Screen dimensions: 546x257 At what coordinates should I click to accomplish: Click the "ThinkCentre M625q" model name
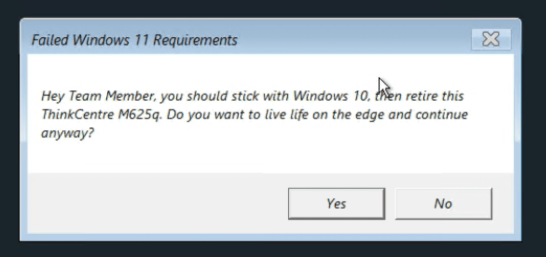(x=101, y=115)
